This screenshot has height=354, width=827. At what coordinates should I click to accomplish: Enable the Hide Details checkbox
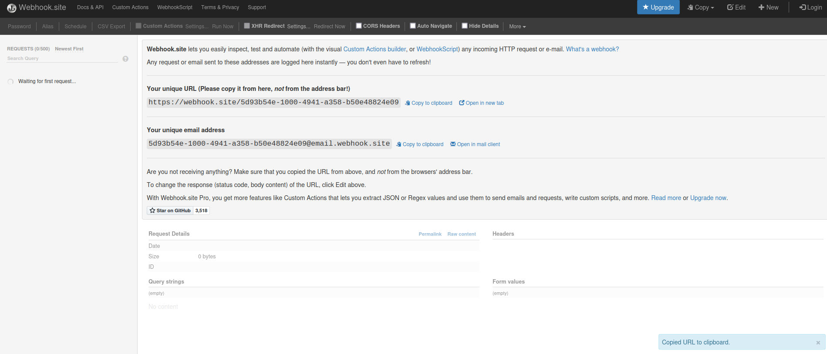point(465,26)
